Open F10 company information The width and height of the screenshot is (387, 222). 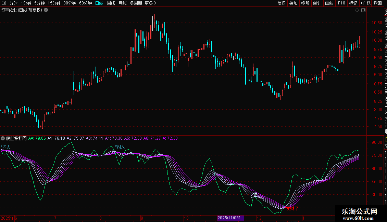[341, 3]
